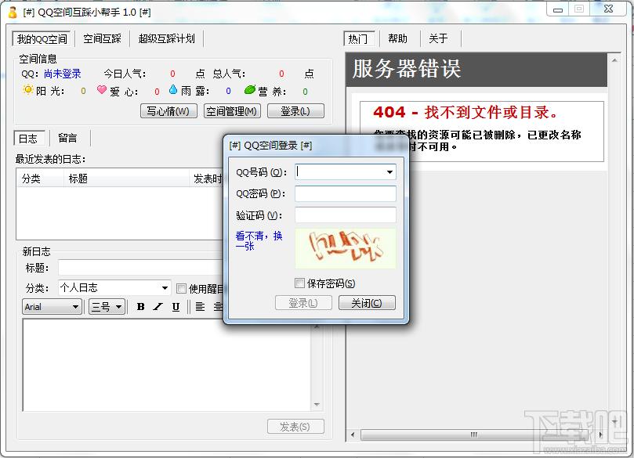Focus the QQ密码 password field
634x458 pixels.
346,193
